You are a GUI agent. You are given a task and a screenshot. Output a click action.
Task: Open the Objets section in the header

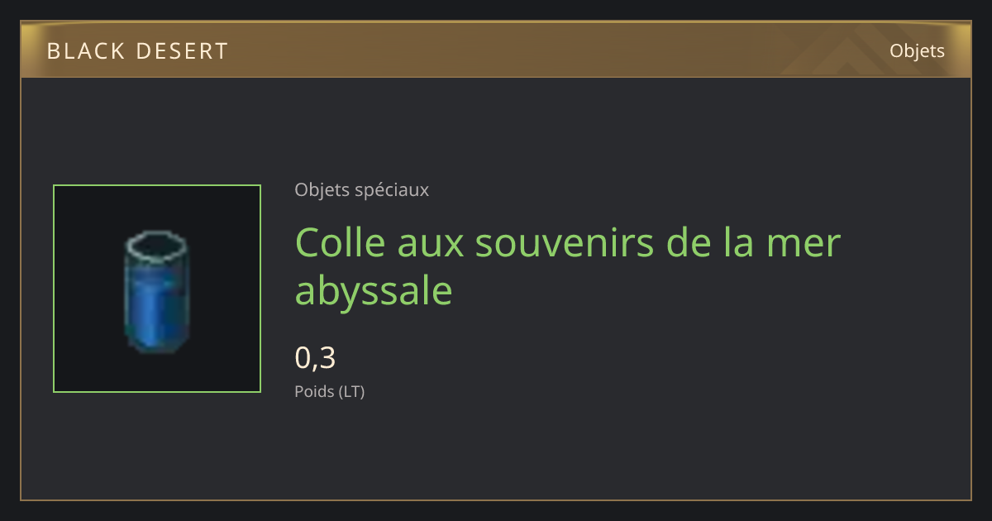[x=917, y=50]
